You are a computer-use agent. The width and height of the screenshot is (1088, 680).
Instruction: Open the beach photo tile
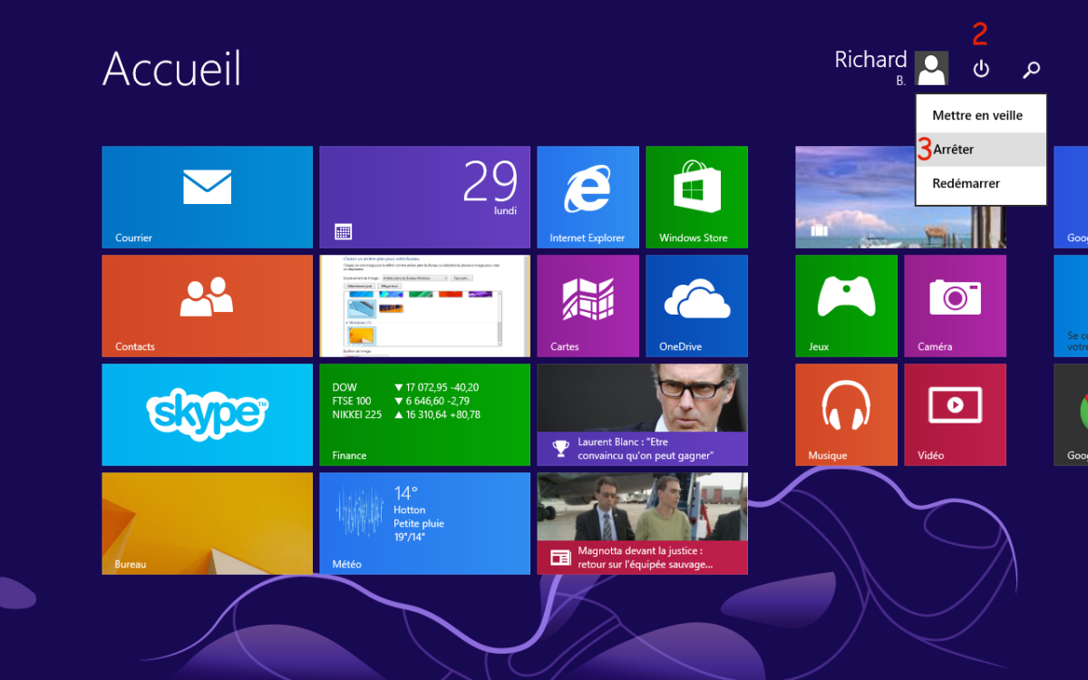(900, 197)
